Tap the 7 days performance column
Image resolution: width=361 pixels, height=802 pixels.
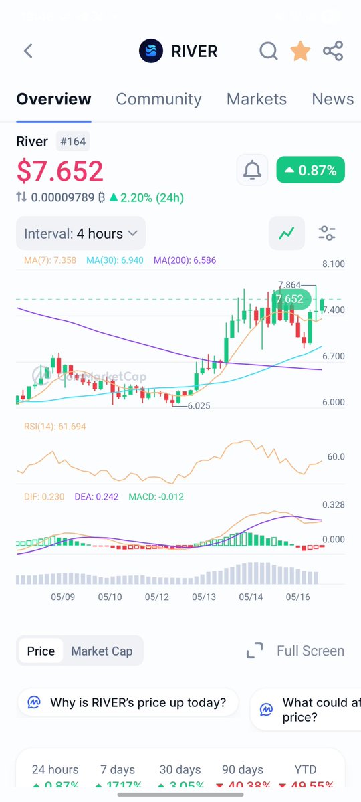tap(118, 775)
